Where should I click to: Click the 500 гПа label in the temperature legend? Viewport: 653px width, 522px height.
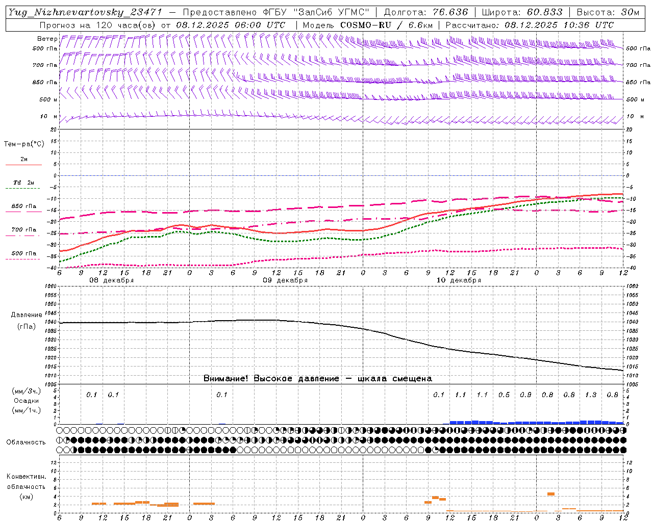point(24,253)
